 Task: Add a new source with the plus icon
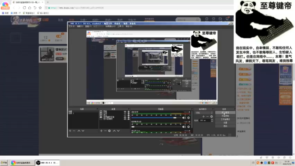pos(101,131)
